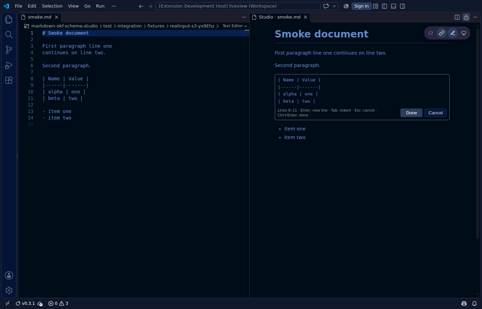Screen dimensions: 482x309
Task: Open the Extensions view
Action: tap(9, 80)
